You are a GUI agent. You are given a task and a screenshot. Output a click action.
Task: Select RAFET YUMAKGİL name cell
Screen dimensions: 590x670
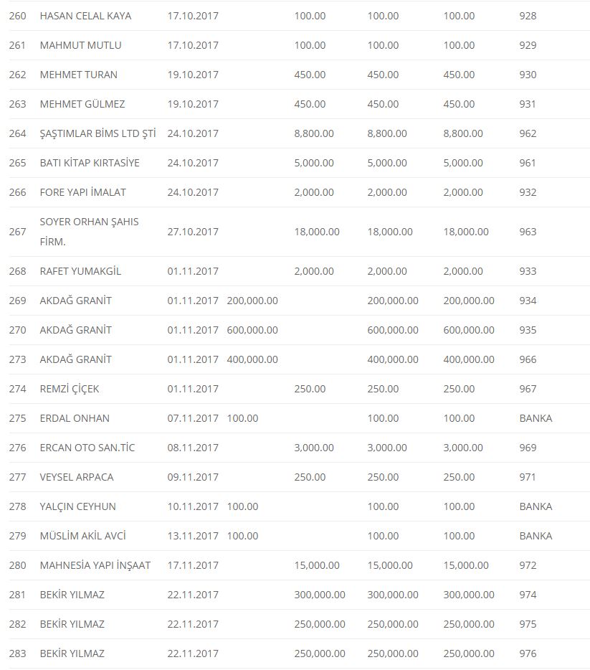80,271
